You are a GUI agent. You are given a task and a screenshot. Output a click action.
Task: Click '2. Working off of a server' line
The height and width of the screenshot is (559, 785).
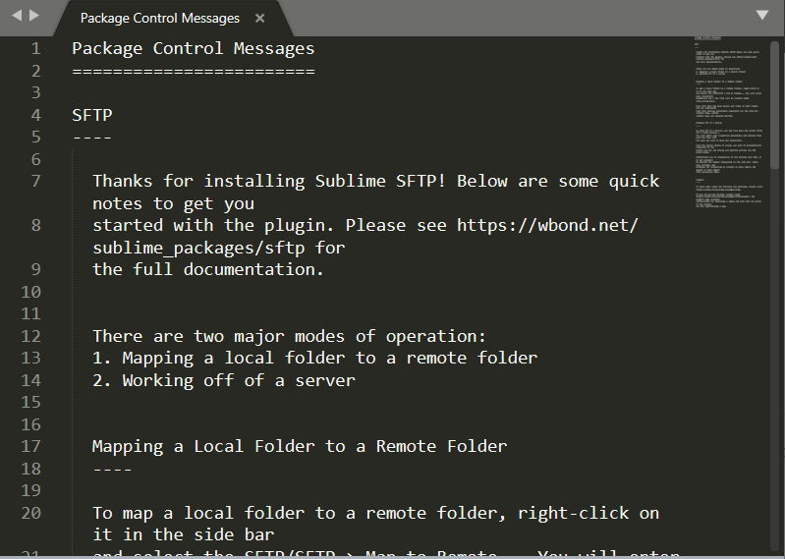coord(224,380)
